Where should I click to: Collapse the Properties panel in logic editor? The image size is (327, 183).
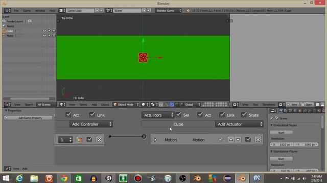(x=6, y=111)
